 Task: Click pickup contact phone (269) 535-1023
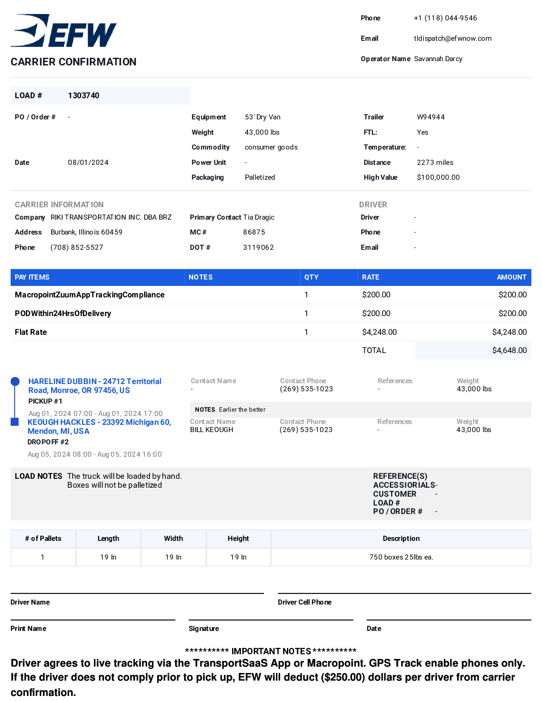click(306, 389)
